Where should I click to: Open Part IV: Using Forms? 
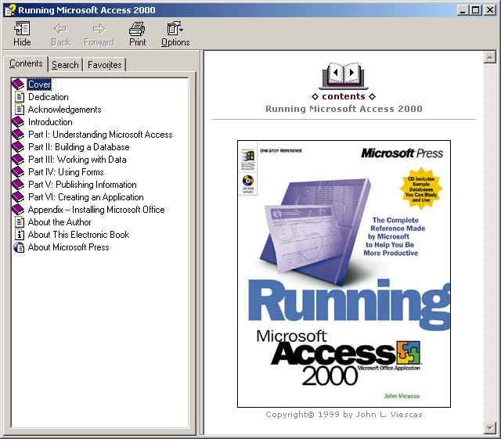[66, 172]
